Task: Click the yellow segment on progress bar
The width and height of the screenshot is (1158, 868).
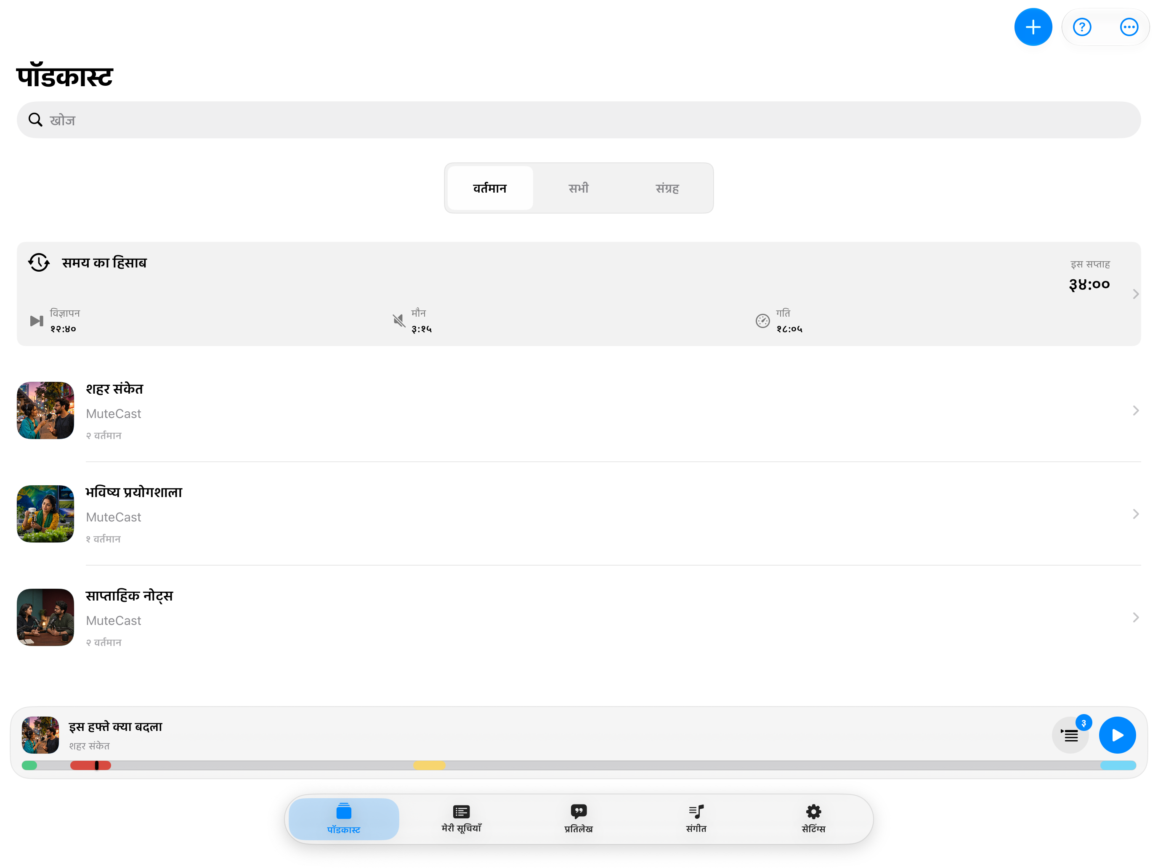Action: [429, 765]
